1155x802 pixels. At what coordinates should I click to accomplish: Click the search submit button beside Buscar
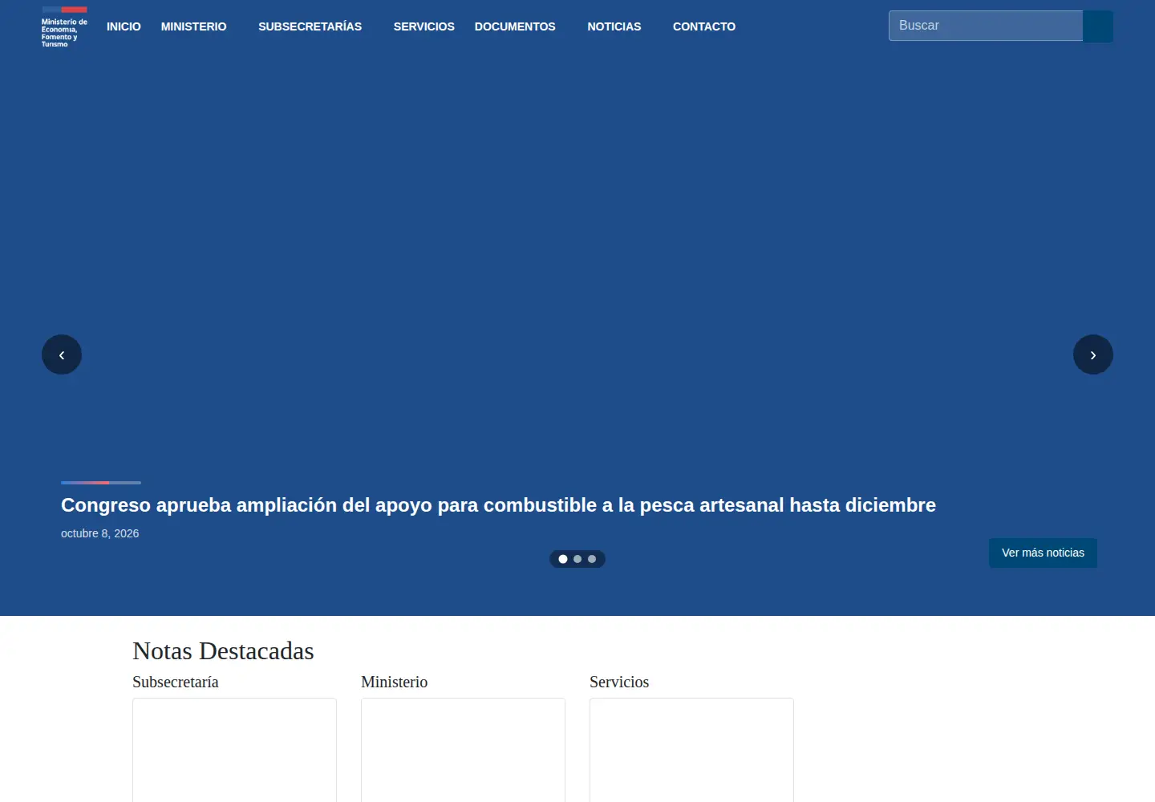[1098, 26]
